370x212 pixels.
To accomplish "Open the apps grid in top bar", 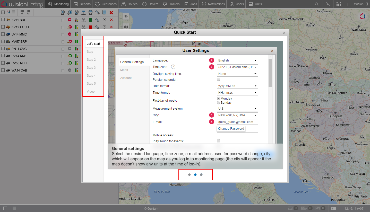I will coord(339,4).
